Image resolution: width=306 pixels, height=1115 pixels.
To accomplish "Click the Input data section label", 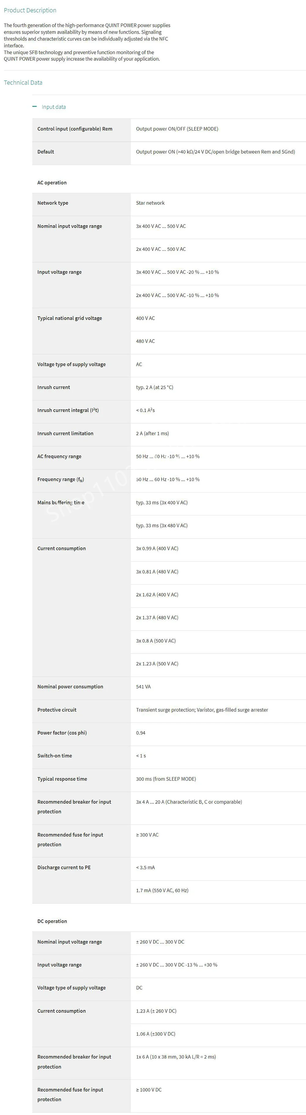I will pos(54,107).
